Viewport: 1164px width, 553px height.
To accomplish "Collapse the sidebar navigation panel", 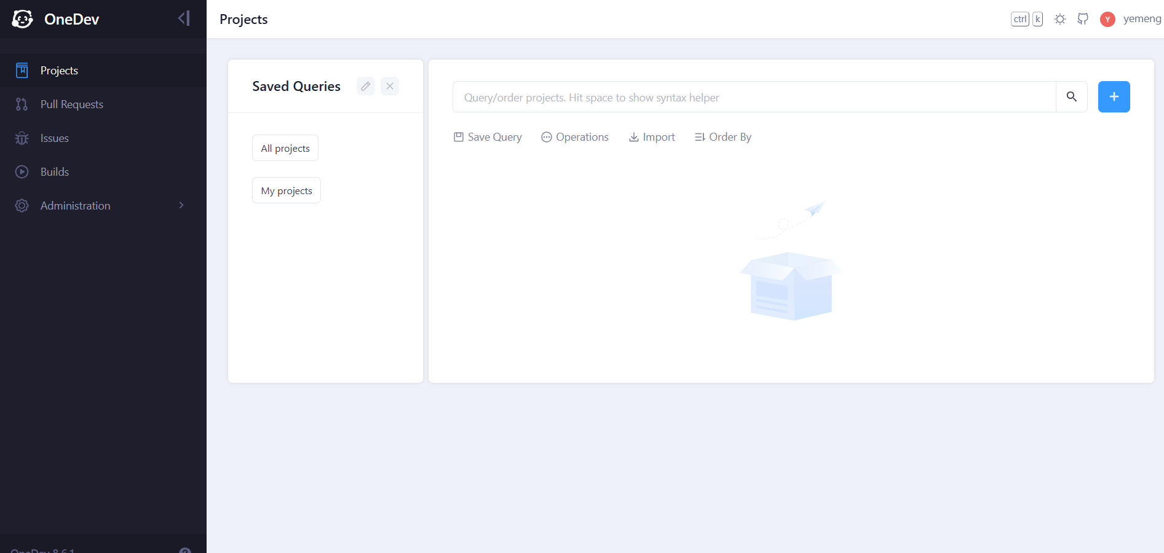I will 184,18.
